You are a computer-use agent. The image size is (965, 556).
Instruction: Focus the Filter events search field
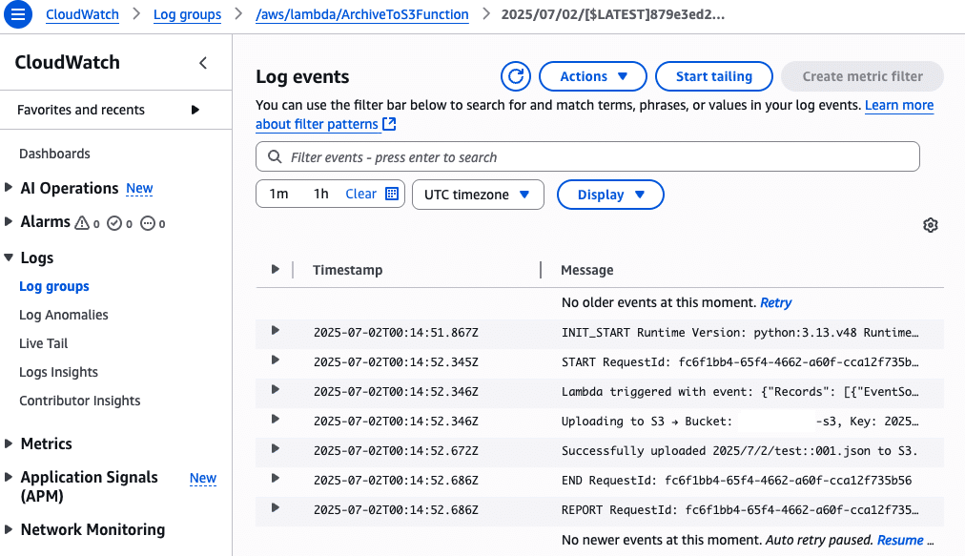587,157
